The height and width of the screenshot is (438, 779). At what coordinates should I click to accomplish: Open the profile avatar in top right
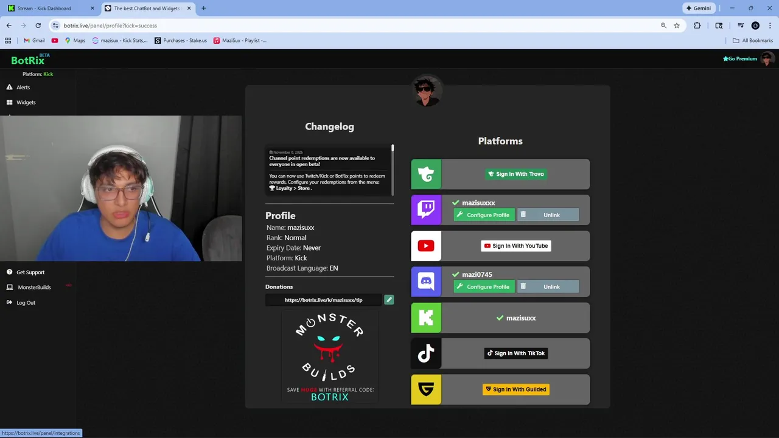[767, 59]
